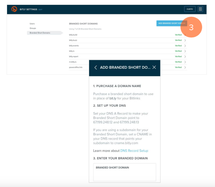Screen dimensions: 215x187
Task: Open the hamburger menu icon
Action: (x=200, y=9)
